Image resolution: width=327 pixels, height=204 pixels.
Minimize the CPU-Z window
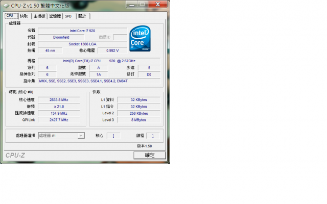(x=132, y=4)
